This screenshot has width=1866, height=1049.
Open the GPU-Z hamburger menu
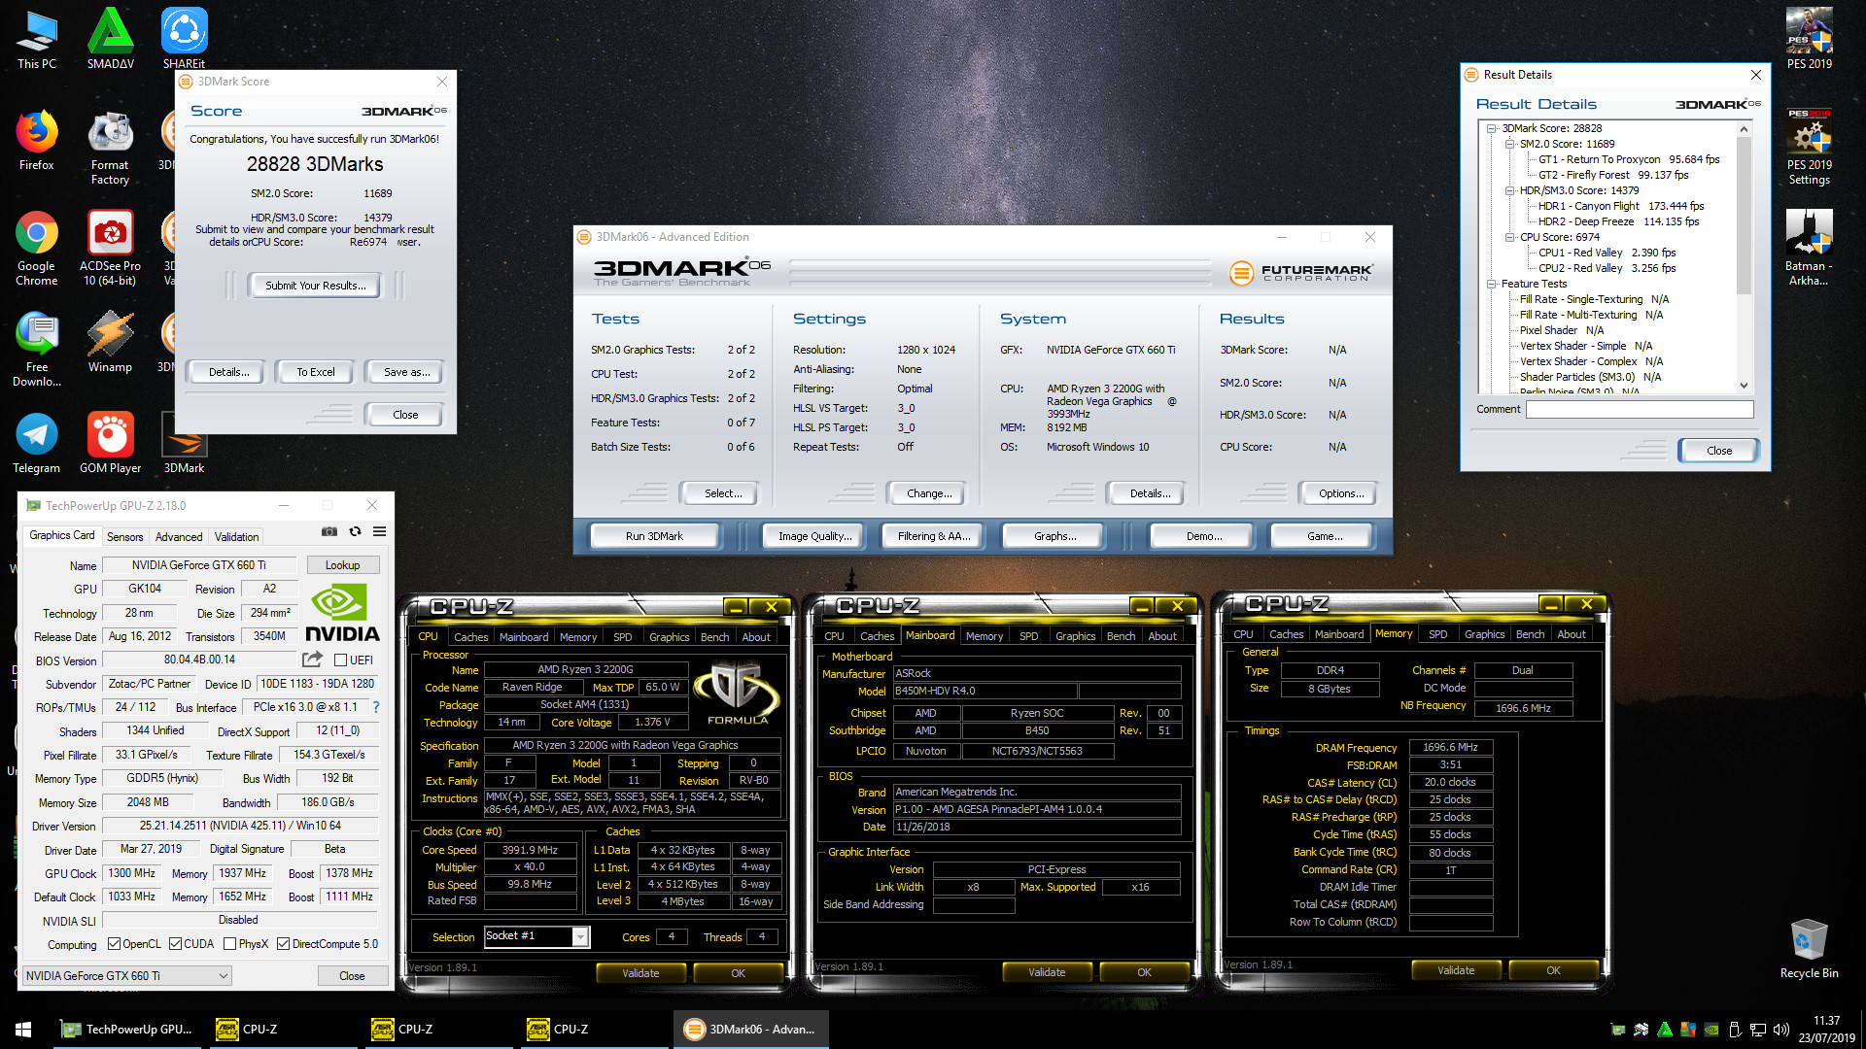[x=379, y=531]
